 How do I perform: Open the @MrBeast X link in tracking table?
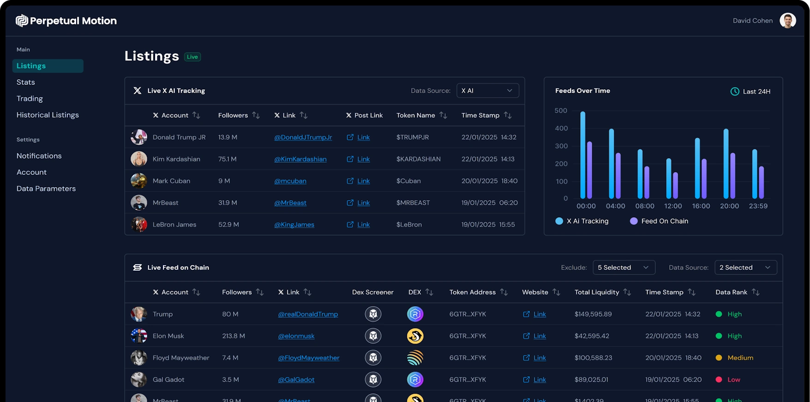[290, 203]
